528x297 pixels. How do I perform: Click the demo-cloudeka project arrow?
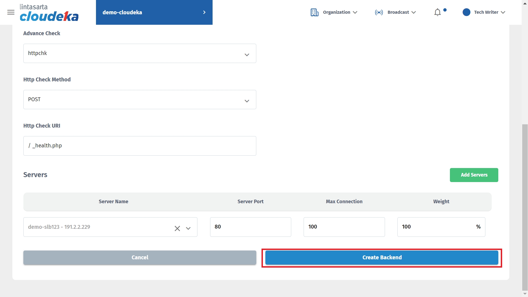coord(204,12)
